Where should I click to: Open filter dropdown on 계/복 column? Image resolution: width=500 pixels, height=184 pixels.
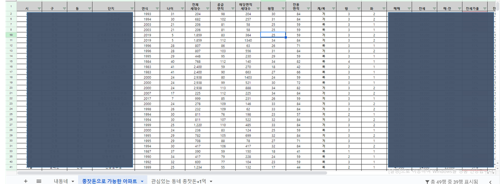[x=333, y=8]
